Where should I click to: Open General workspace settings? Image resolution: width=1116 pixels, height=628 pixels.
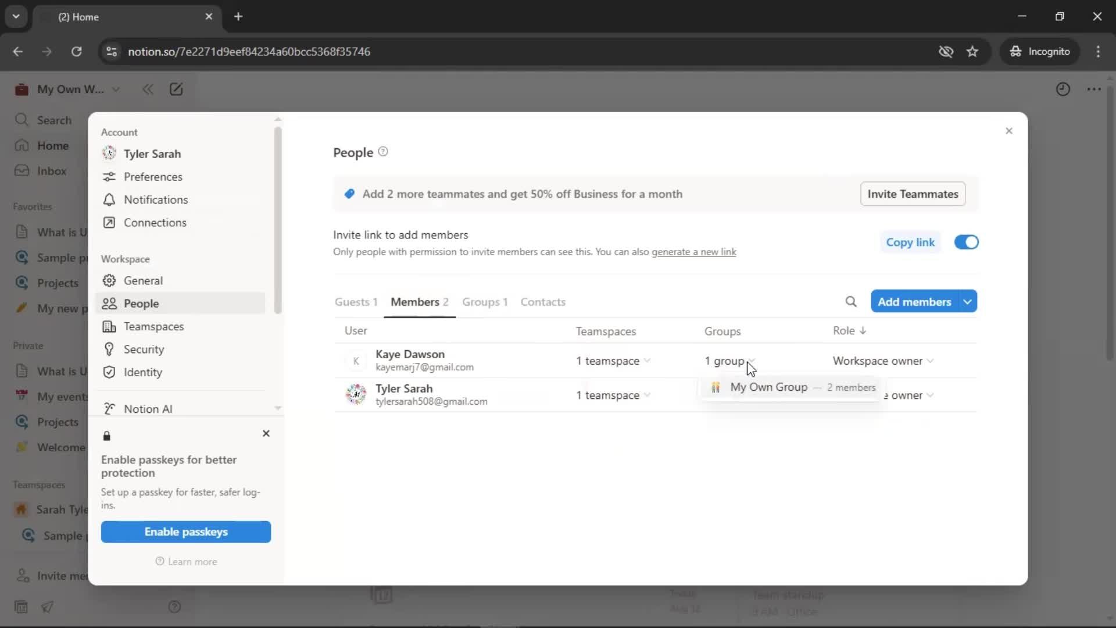pyautogui.click(x=181, y=280)
